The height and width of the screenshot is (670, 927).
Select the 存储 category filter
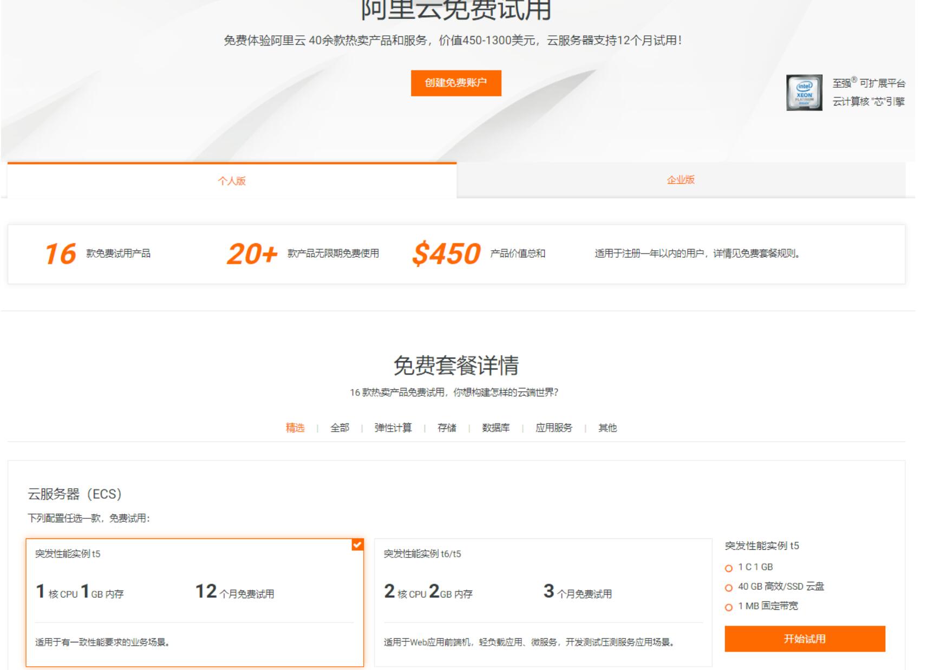447,428
